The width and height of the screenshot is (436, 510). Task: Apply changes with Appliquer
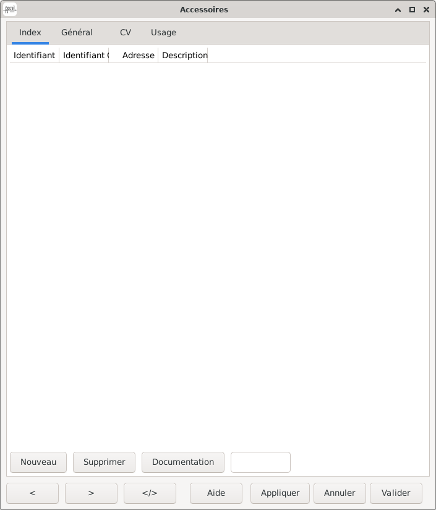[280, 493]
